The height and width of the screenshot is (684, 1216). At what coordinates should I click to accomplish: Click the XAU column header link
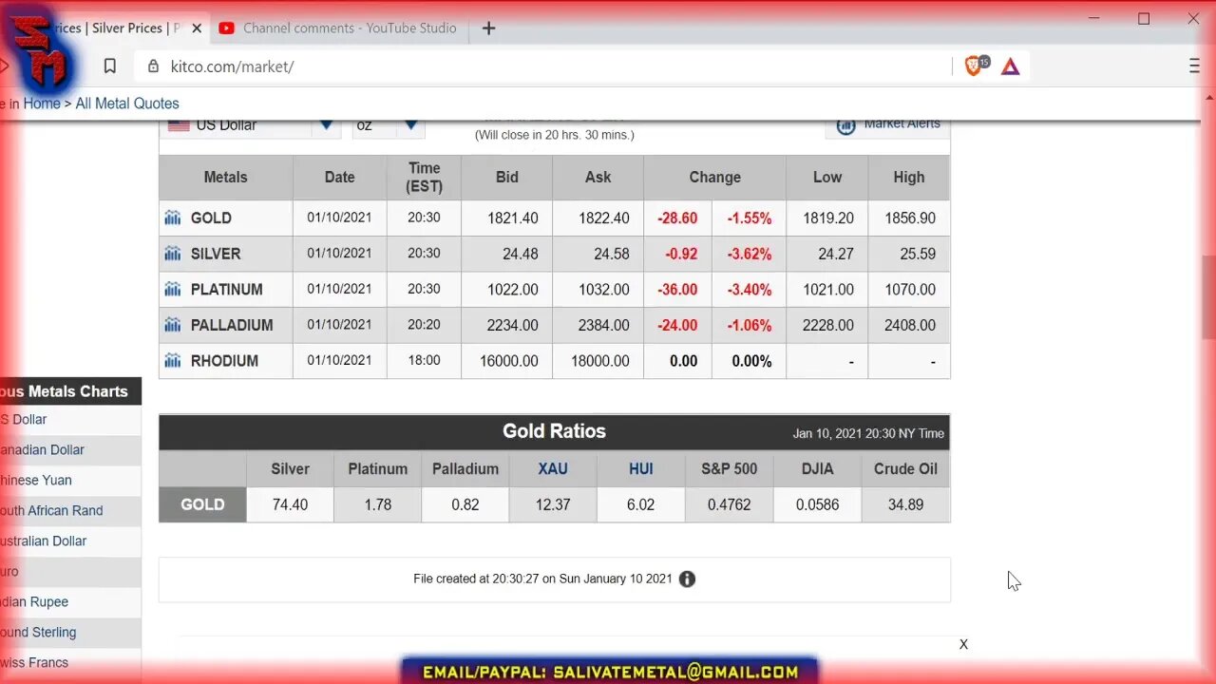coord(553,469)
